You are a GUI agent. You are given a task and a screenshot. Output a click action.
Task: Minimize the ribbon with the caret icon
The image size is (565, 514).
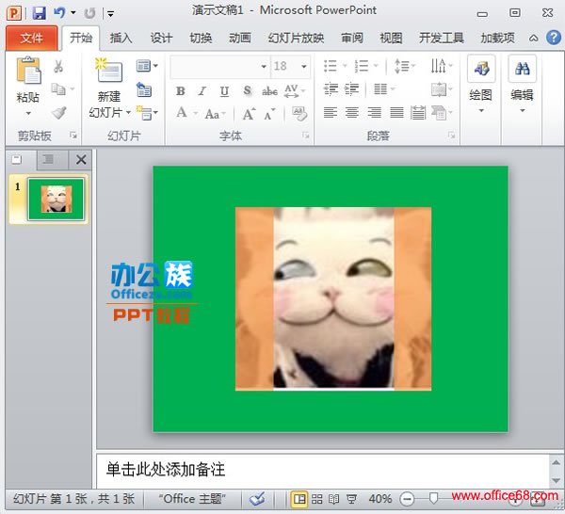click(534, 38)
